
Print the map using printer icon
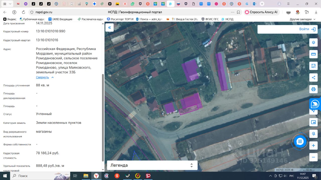[x=313, y=89]
